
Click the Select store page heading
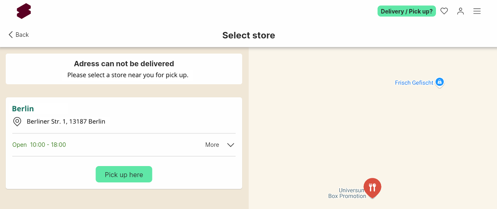click(249, 35)
